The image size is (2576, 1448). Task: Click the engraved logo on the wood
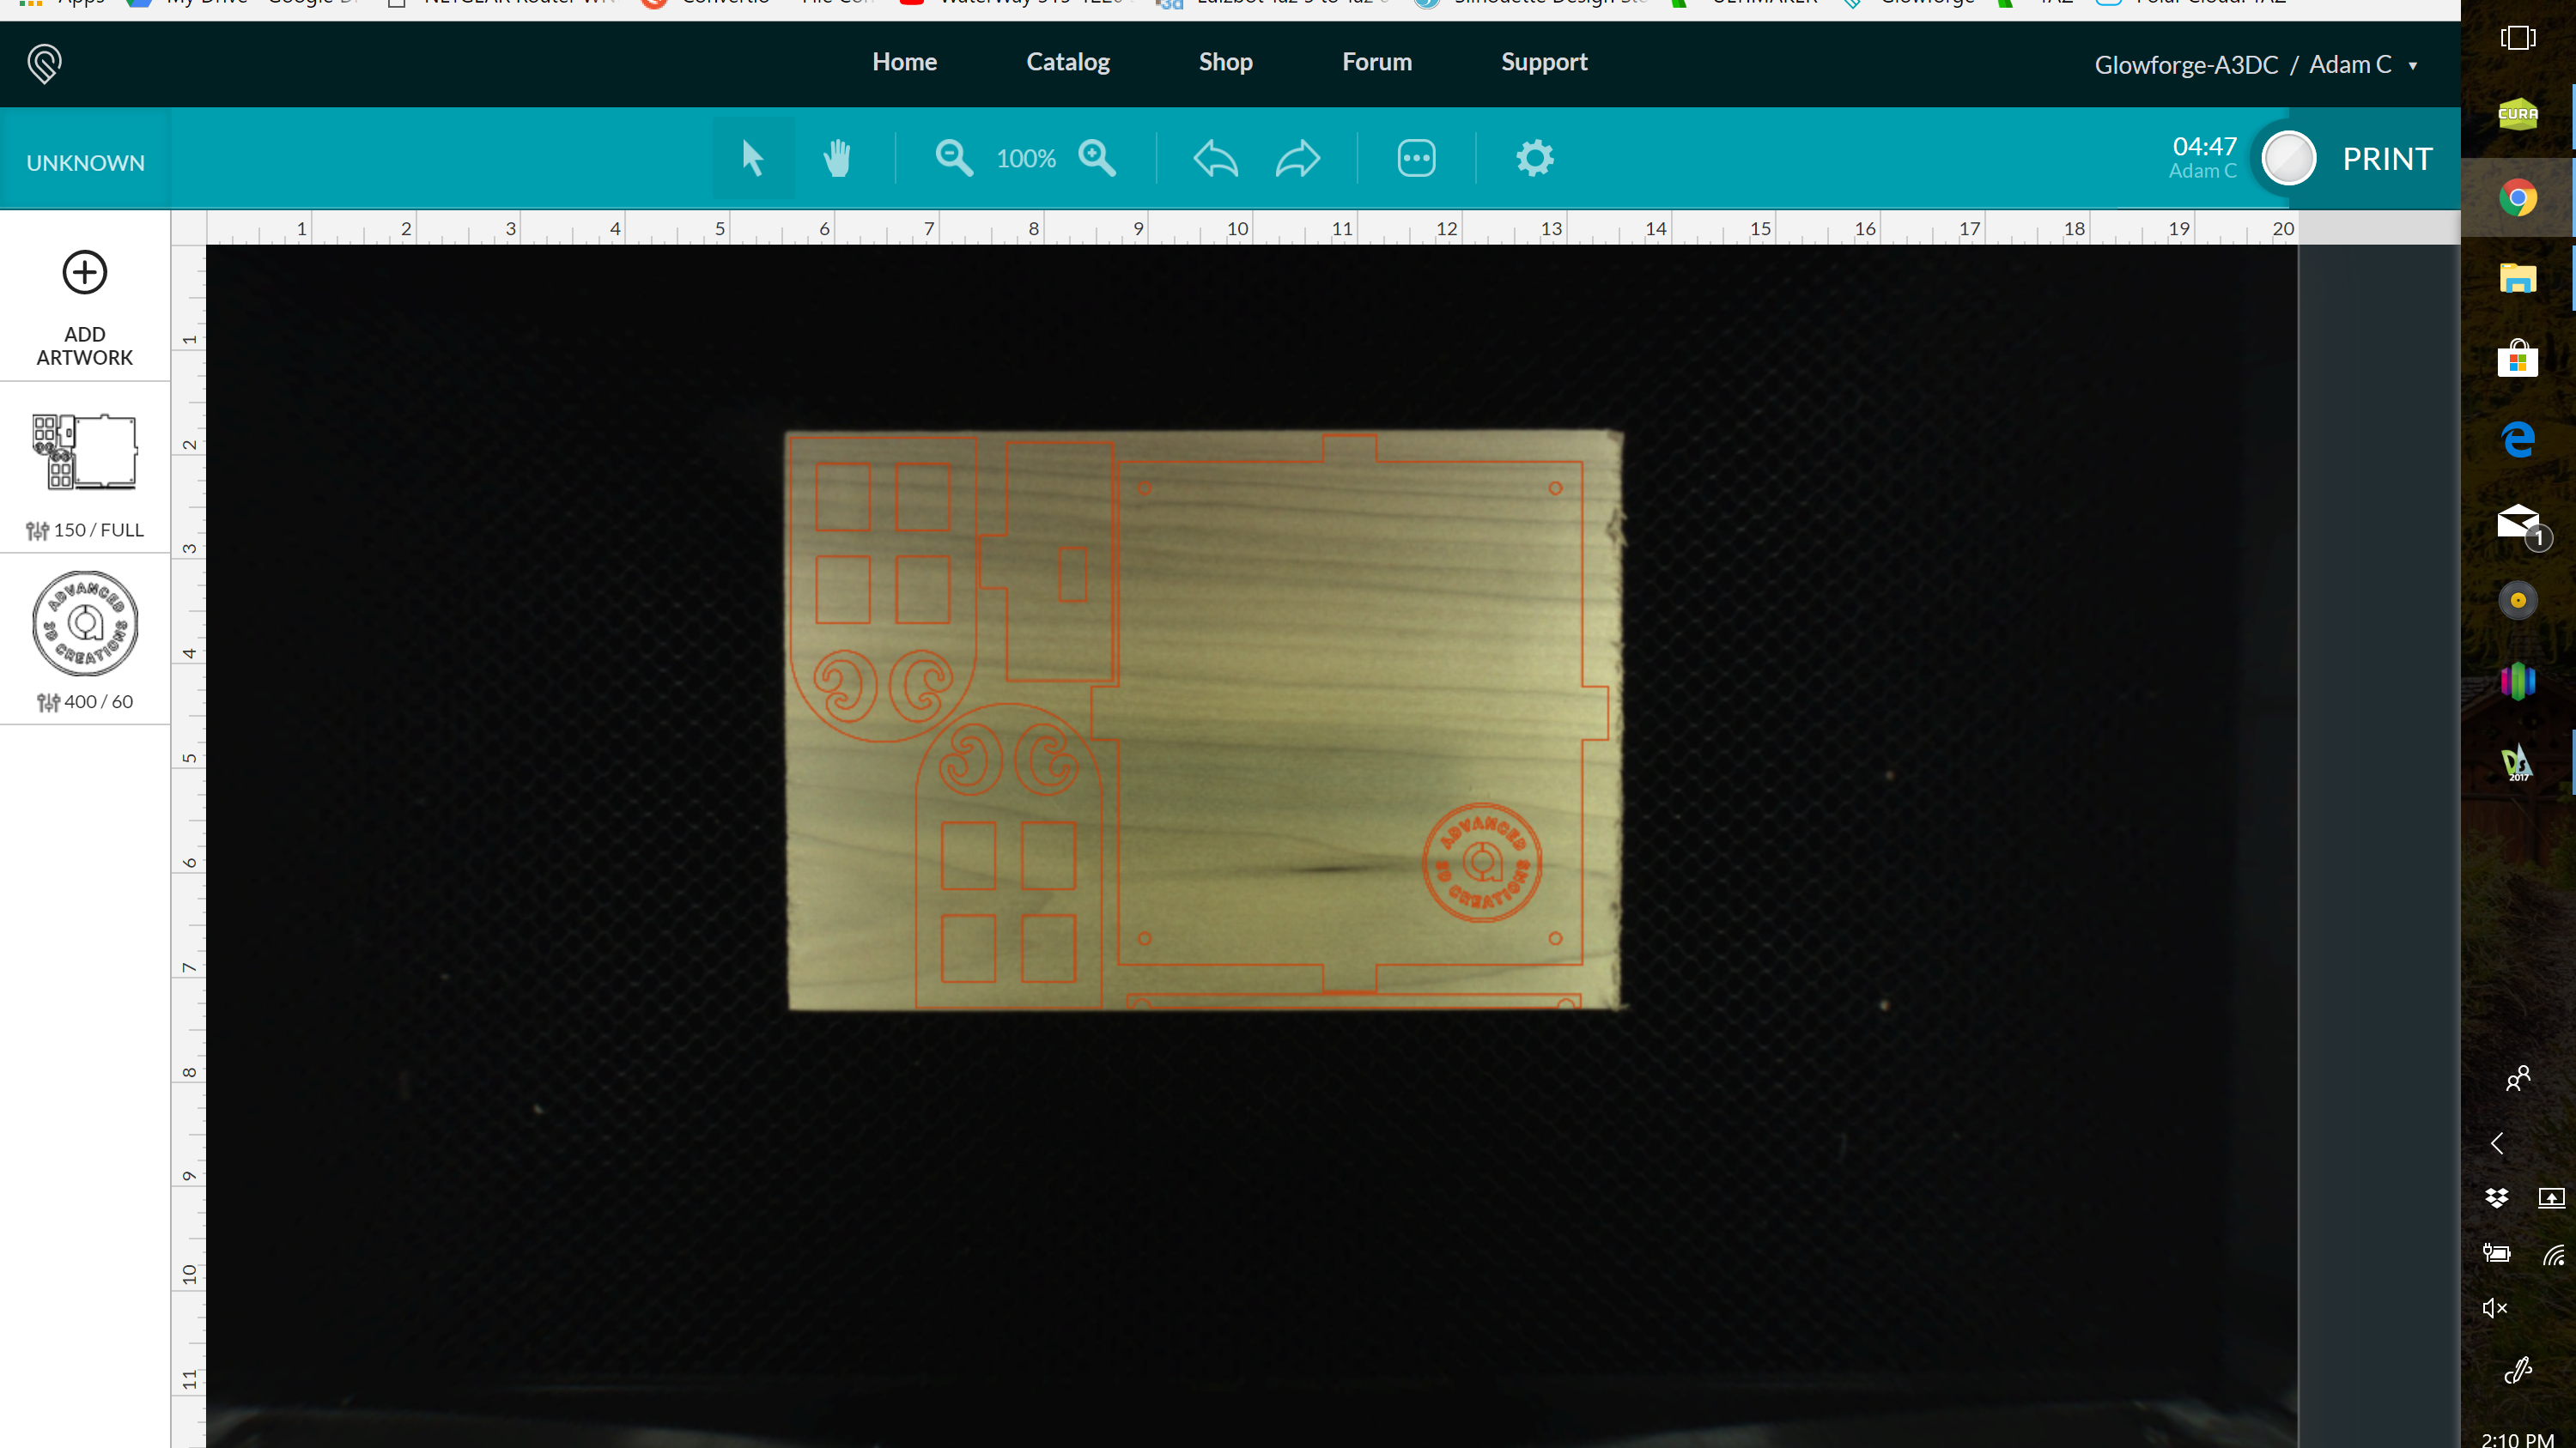pos(1482,863)
